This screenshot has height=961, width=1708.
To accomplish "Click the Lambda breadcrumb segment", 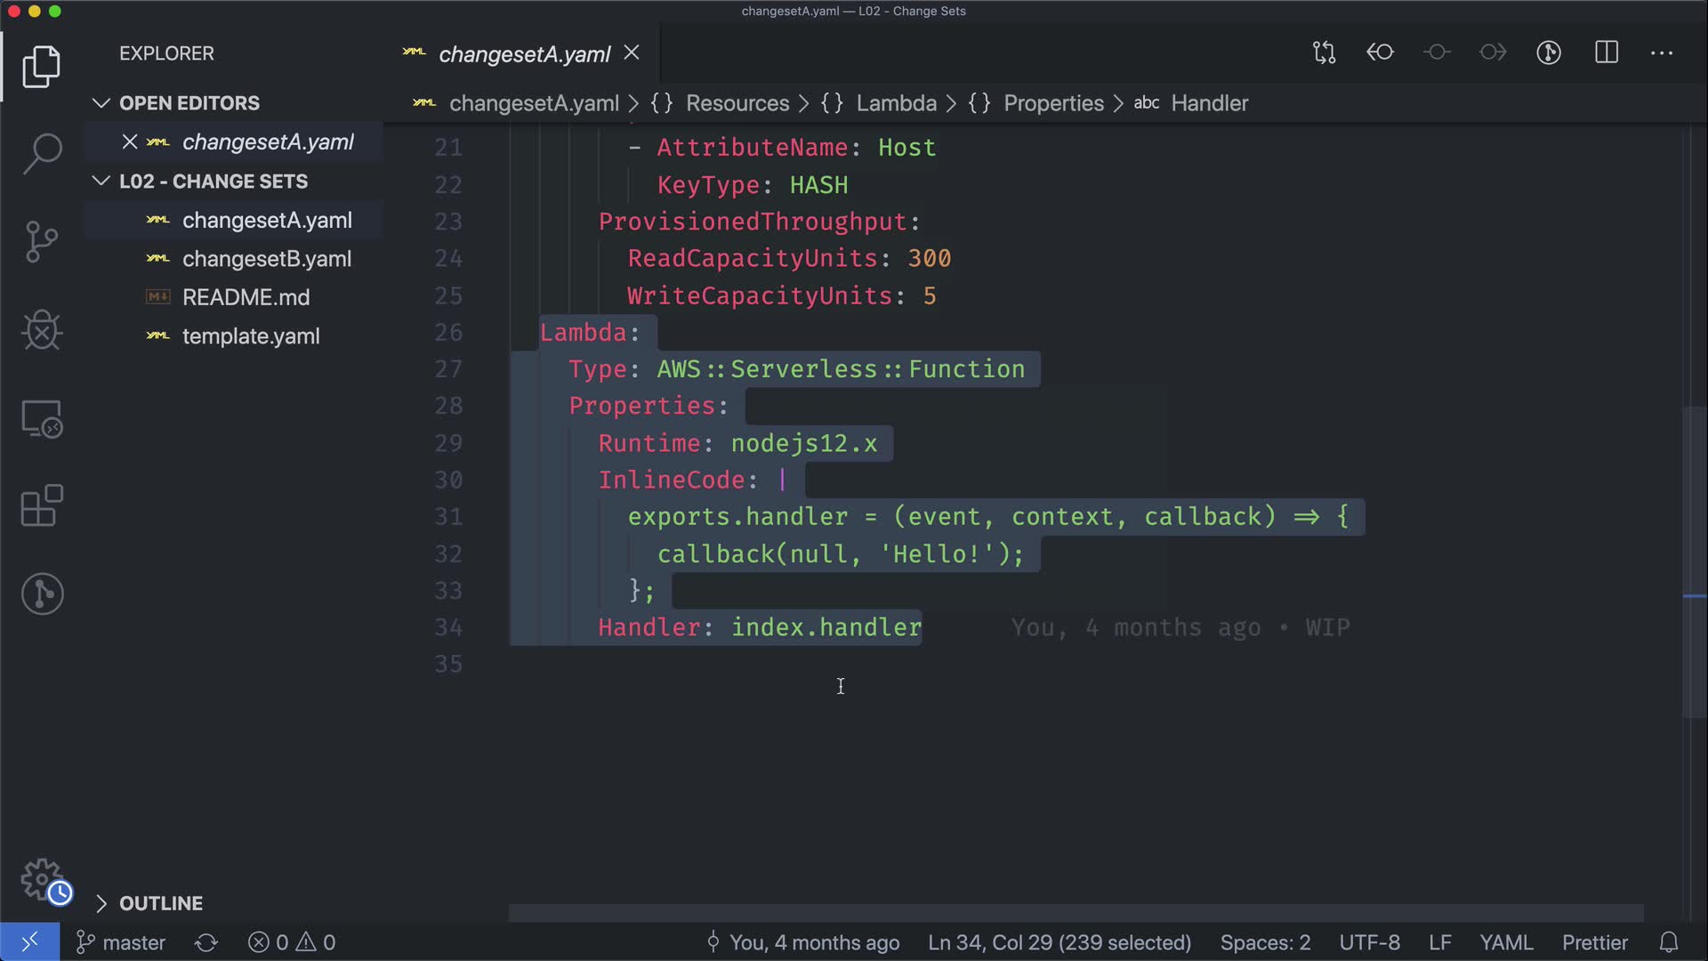I will click(896, 103).
